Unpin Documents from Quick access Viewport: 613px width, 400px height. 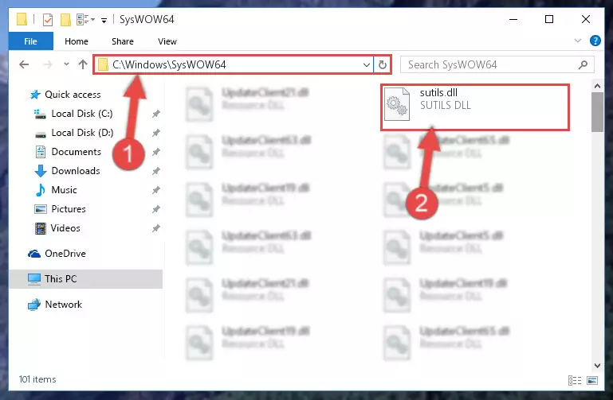click(x=156, y=152)
